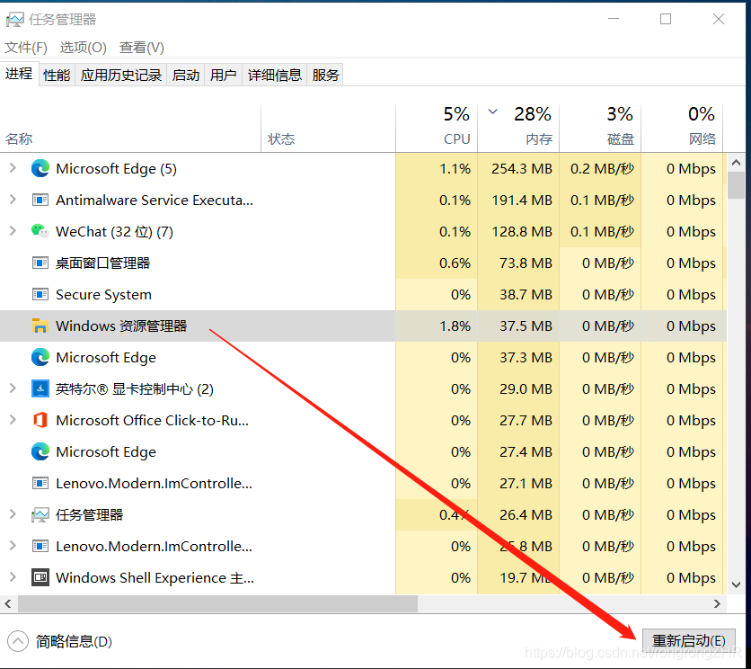Select the Windows 资源管理器 process name

[121, 326]
